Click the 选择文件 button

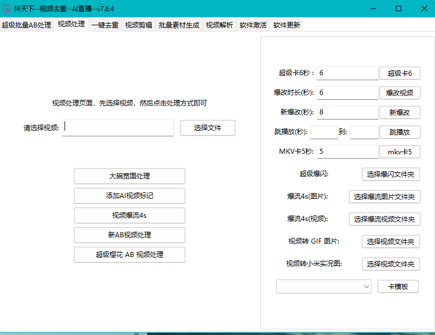pyautogui.click(x=207, y=128)
